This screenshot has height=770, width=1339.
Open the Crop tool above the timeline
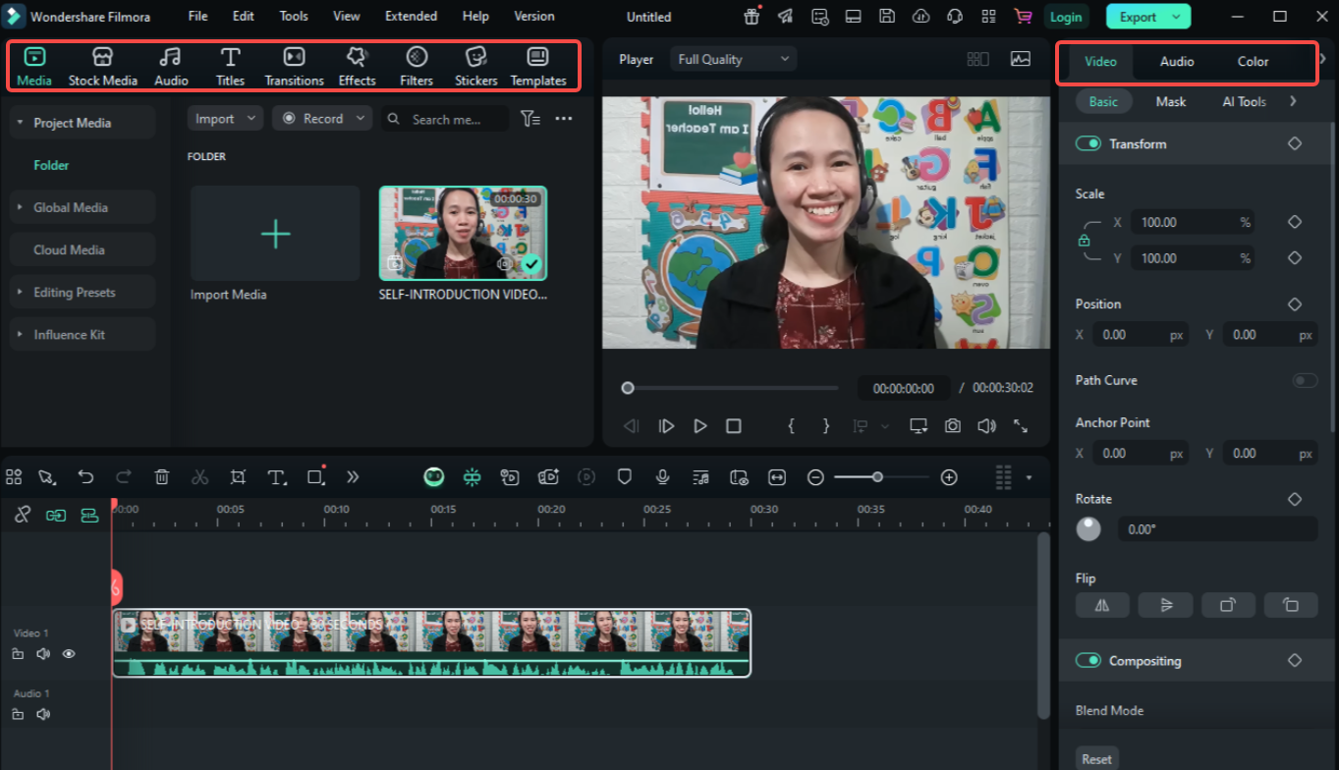[237, 476]
